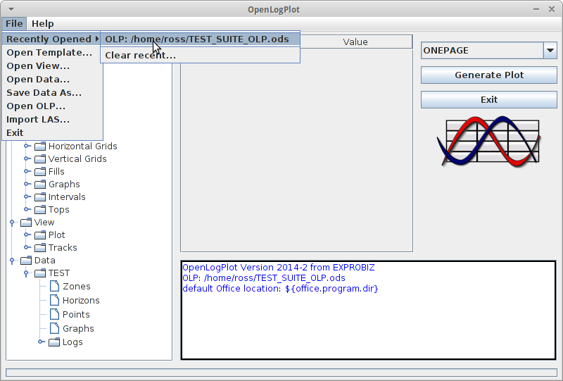Click the Intervals folder icon
Screen dimensions: 563x381
click(x=40, y=196)
